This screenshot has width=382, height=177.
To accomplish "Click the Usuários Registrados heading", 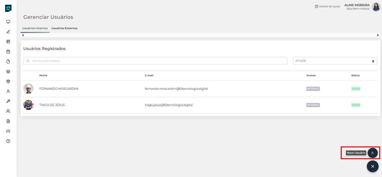I will click(44, 49).
